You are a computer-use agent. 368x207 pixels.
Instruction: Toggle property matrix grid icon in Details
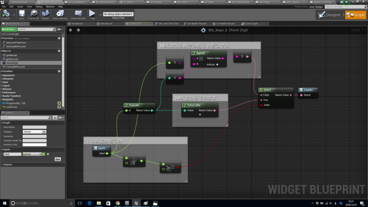coord(55,118)
